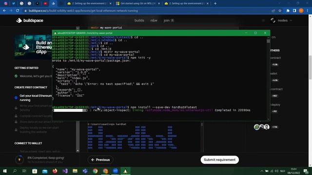312x175 pixels.
Task: Open the share page icon in address bar
Action: coord(273,11)
